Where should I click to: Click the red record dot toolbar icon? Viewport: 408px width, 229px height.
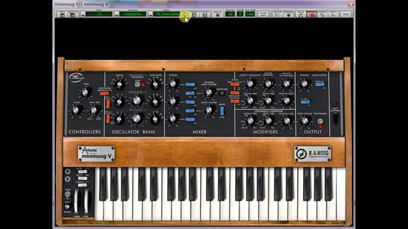click(288, 15)
